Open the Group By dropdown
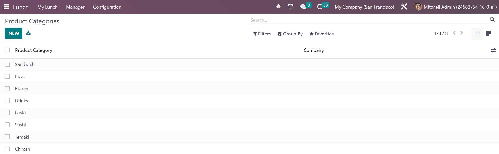Image resolution: width=499 pixels, height=154 pixels. click(290, 34)
